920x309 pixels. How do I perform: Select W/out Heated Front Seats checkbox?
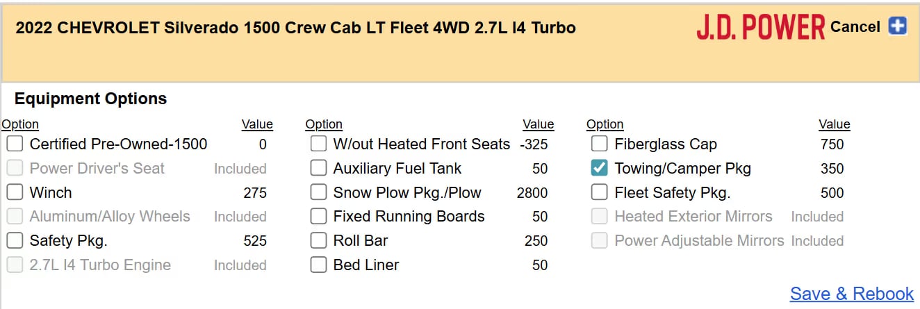click(x=318, y=144)
